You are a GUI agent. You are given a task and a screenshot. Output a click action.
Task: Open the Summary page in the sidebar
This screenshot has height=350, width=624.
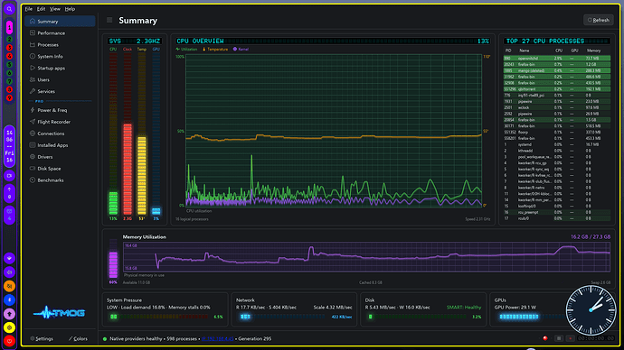click(60, 22)
